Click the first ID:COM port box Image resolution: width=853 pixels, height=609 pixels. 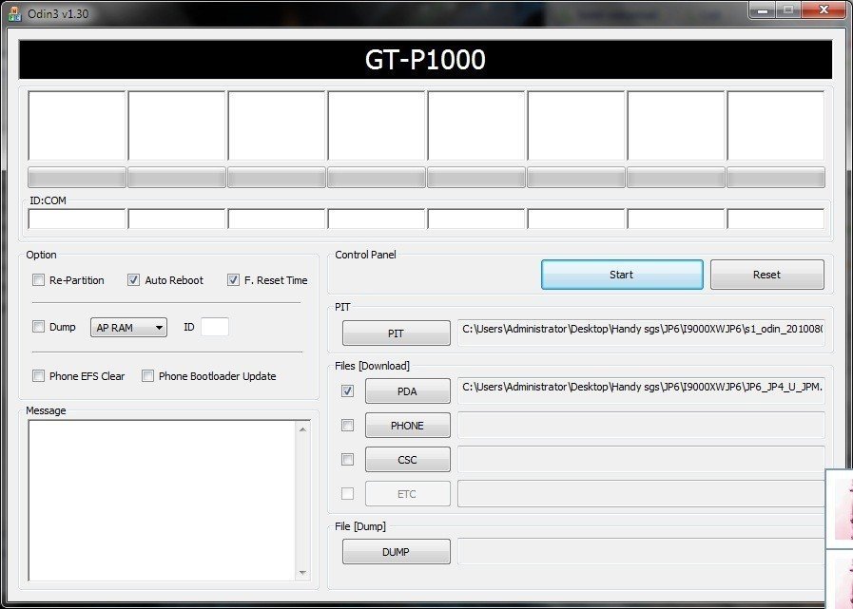(x=77, y=219)
